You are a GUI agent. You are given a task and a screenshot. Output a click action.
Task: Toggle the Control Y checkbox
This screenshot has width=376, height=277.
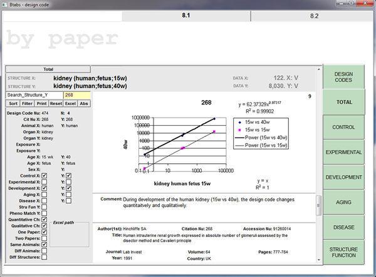pyautogui.click(x=68, y=176)
